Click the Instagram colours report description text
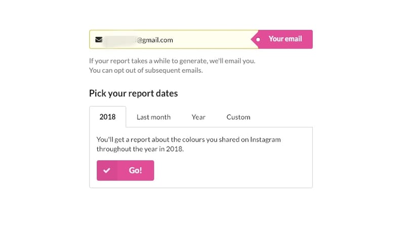 click(x=188, y=144)
